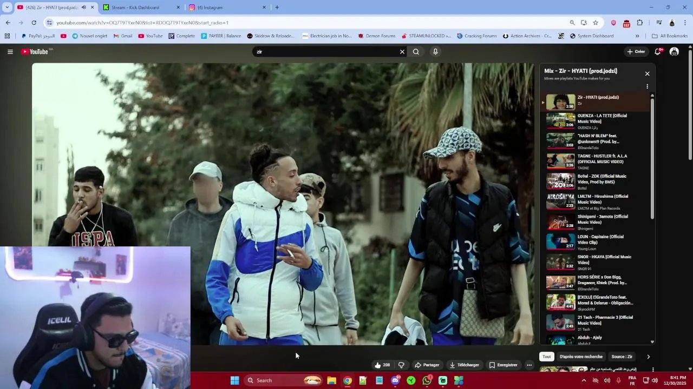This screenshot has width=693, height=389.
Task: Play HASH N' BLEM playlist item
Action: pyautogui.click(x=596, y=141)
